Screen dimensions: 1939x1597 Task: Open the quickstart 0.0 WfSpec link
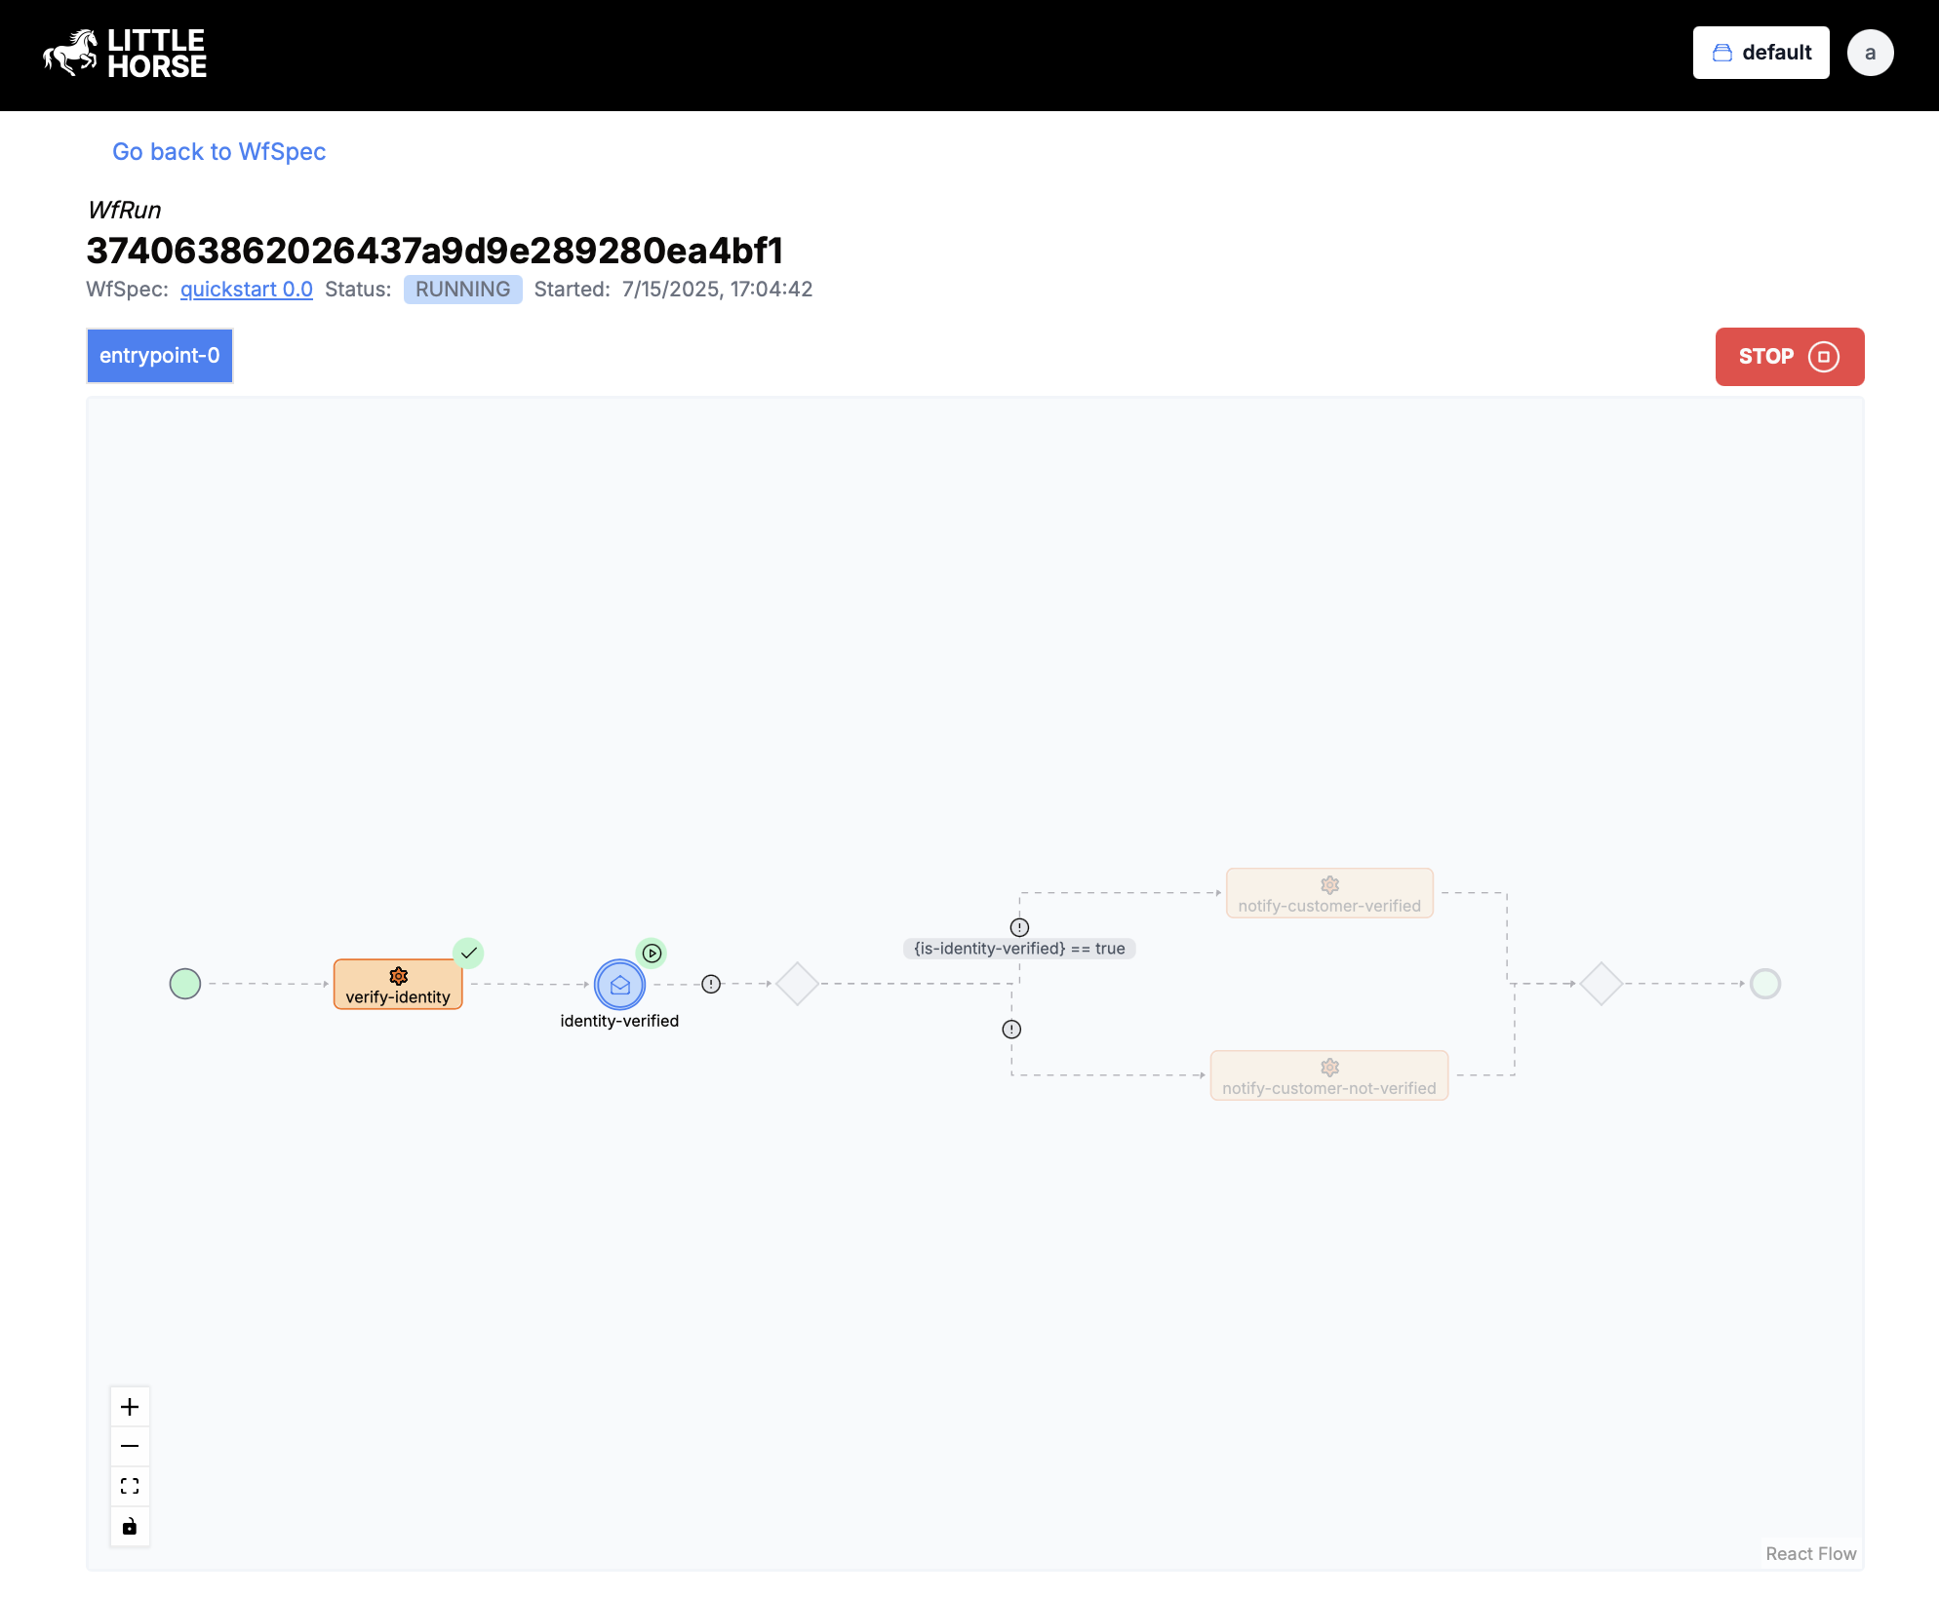click(x=246, y=289)
